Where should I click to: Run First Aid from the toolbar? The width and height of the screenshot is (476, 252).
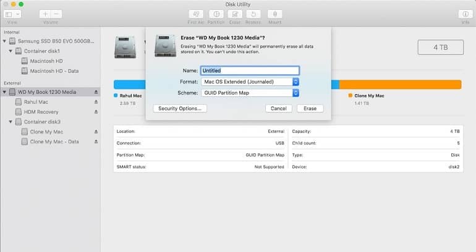(x=196, y=14)
